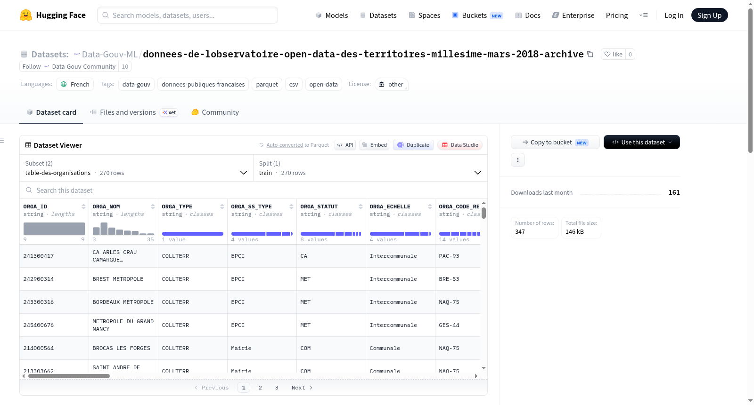Click the Auto-converted to Parquet link
The width and height of the screenshot is (754, 405).
click(x=297, y=145)
